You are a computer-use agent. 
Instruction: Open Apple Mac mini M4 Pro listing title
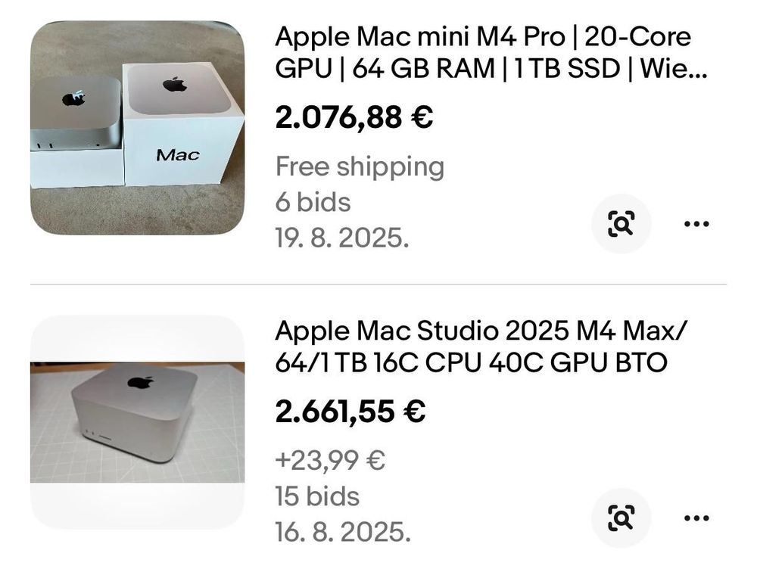point(484,51)
